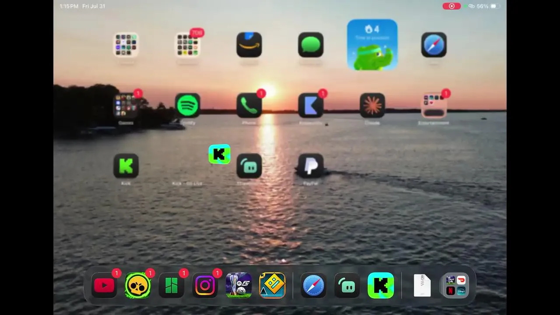Open Streamlabs from the home screen grid
The height and width of the screenshot is (315, 560).
click(x=249, y=166)
